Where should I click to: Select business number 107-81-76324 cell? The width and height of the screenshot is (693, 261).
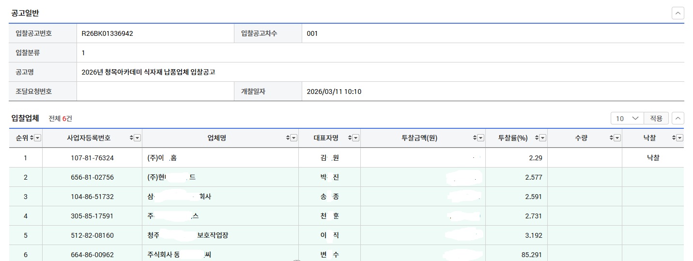92,158
